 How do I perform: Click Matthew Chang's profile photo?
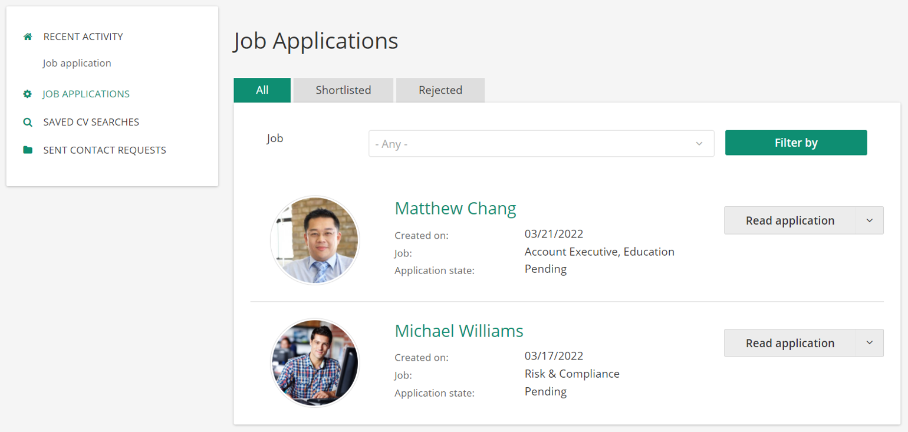click(x=315, y=240)
